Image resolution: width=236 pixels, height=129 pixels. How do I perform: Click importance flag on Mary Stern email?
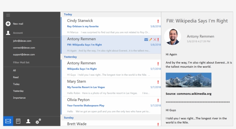158,82
